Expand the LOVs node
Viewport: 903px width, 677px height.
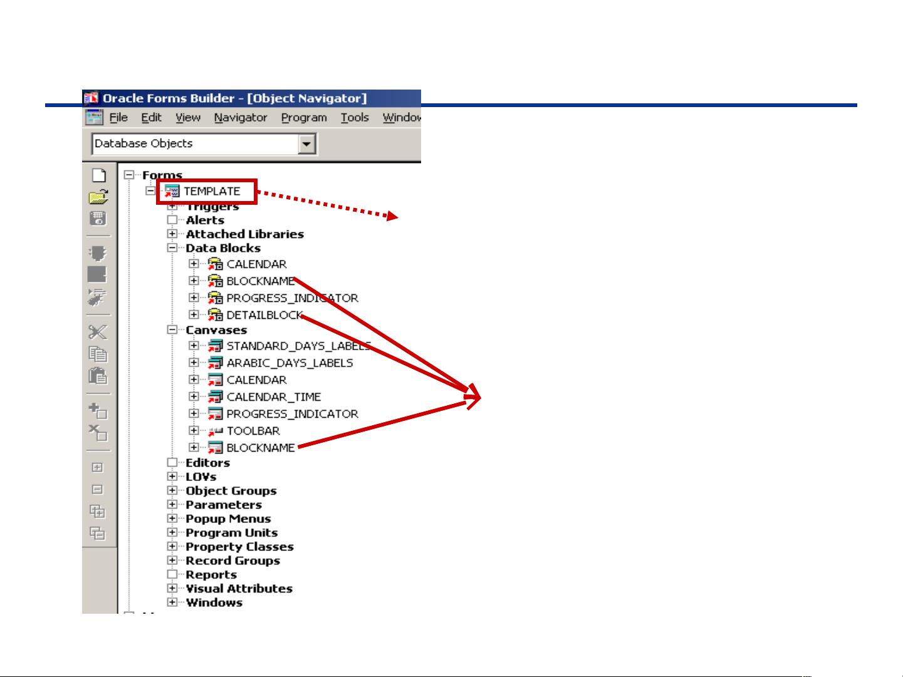point(172,477)
